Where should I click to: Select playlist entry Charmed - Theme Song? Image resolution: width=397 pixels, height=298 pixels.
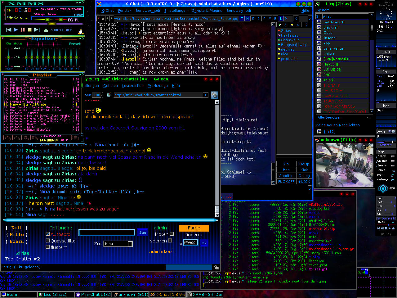[42, 102]
